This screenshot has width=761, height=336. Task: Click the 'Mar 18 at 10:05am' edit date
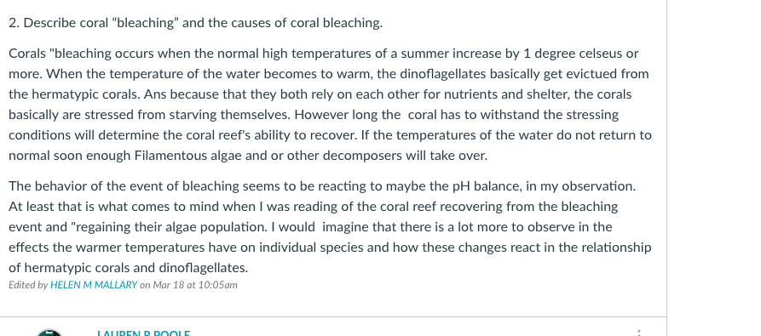pyautogui.click(x=195, y=285)
